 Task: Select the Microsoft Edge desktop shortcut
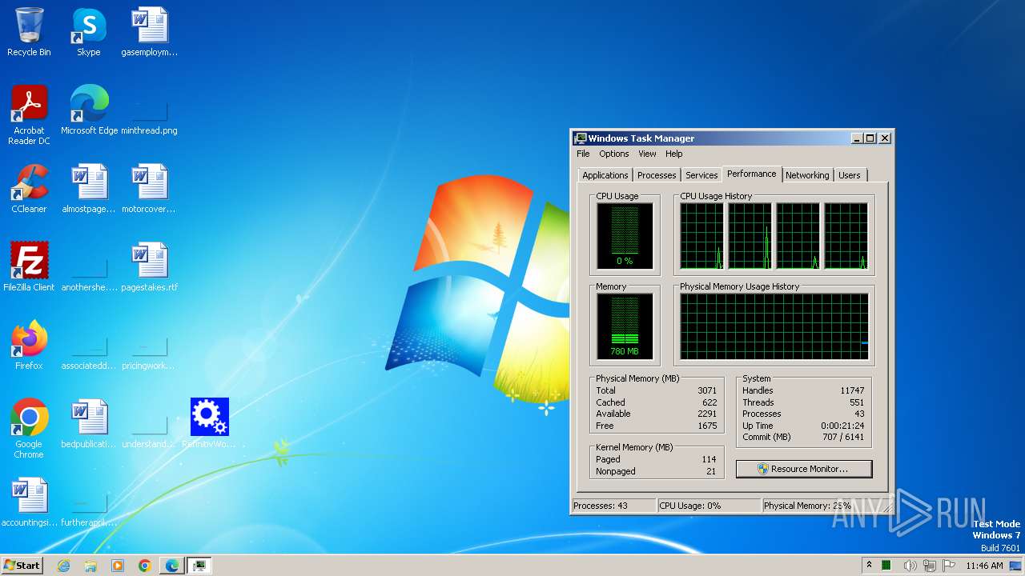tap(89, 110)
